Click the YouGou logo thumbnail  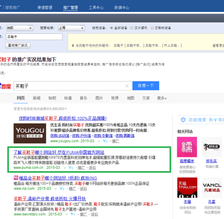point(30,133)
